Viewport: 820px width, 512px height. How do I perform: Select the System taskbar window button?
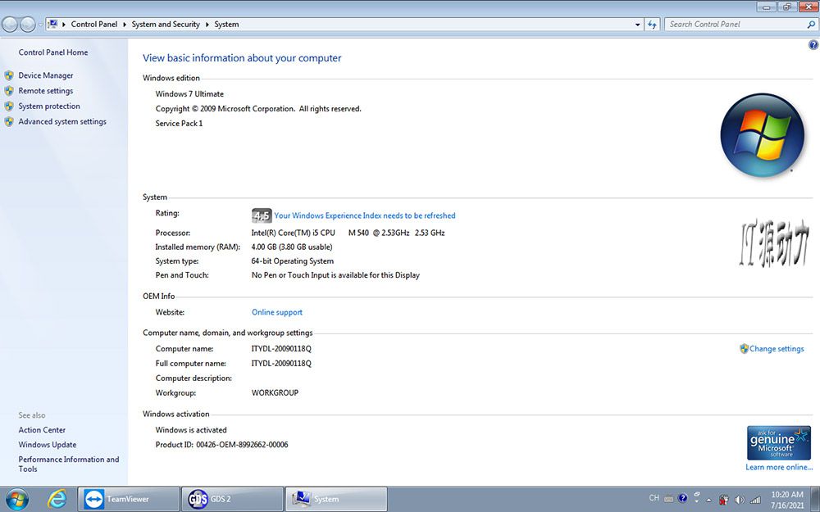click(335, 500)
